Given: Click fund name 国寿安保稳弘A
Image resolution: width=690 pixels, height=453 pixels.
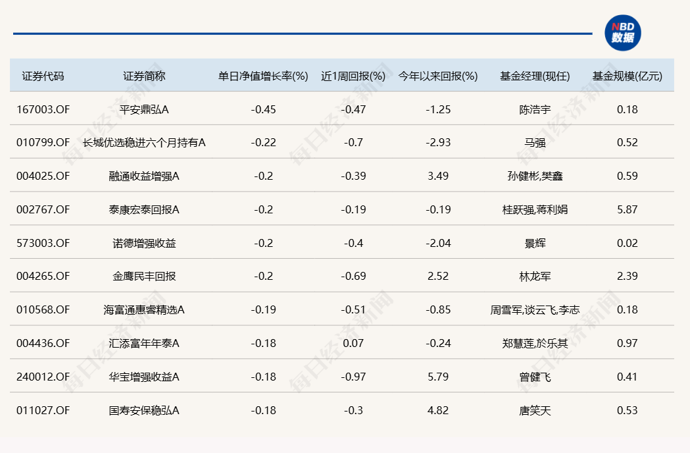Looking at the screenshot, I should tap(144, 410).
